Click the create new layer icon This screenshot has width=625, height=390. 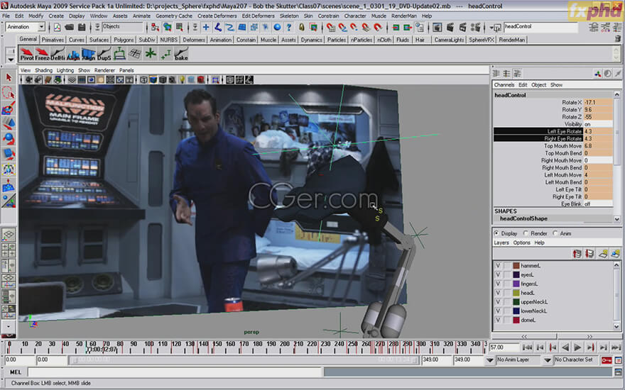(603, 254)
